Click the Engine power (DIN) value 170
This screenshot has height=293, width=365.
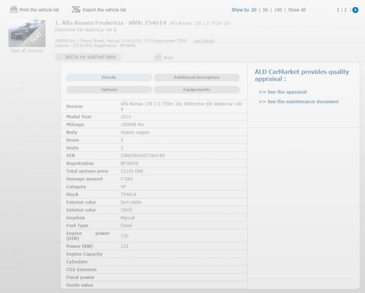point(124,236)
